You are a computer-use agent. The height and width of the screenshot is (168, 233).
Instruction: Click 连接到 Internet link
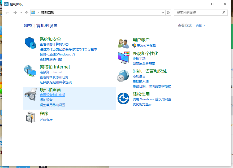(51, 72)
